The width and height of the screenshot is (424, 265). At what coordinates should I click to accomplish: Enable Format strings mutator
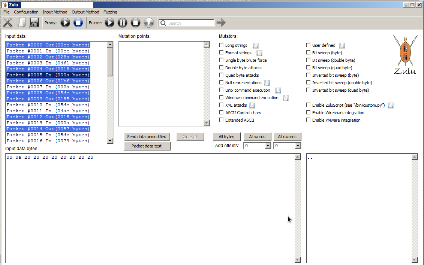[x=221, y=53]
